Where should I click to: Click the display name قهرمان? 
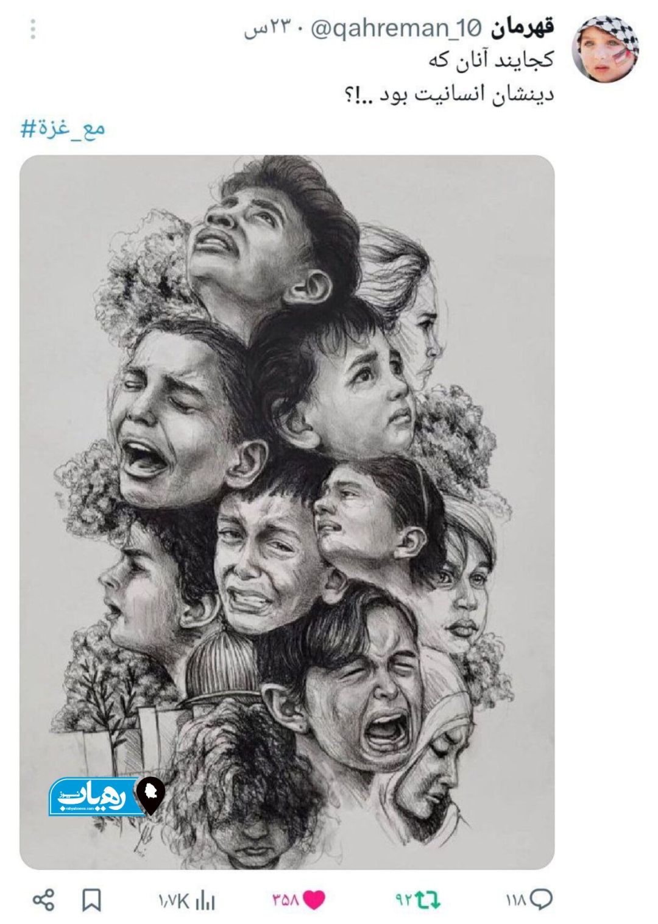pos(523,28)
